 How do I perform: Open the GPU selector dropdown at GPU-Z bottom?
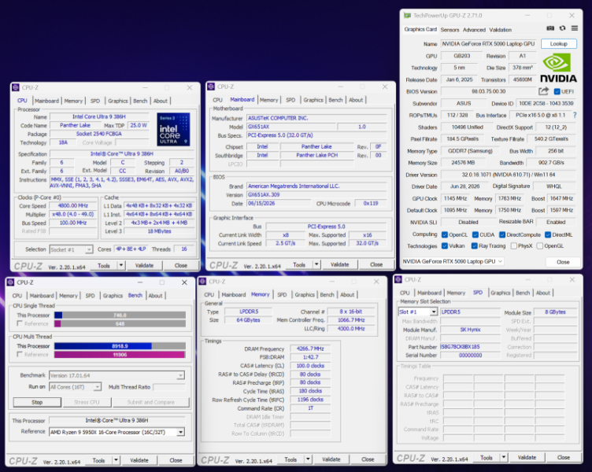point(453,261)
